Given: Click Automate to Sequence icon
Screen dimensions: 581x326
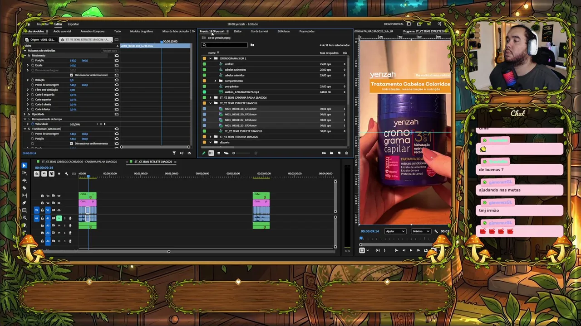Looking at the screenshot, I should [x=324, y=153].
